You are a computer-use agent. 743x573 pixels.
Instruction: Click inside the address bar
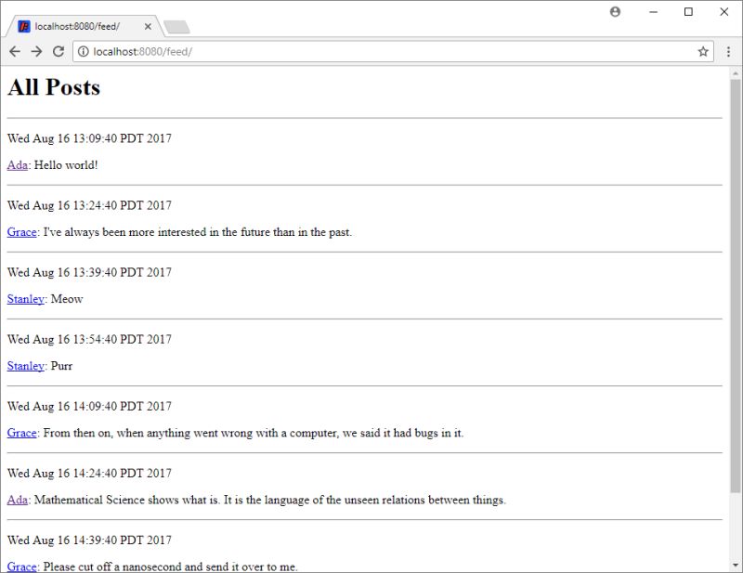(279, 53)
